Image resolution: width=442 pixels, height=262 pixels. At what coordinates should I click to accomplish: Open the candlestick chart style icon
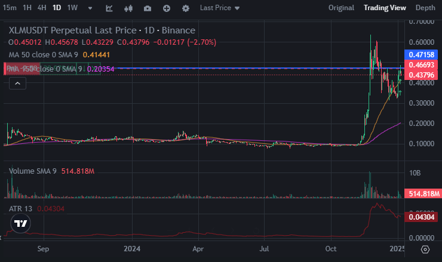tap(128, 8)
